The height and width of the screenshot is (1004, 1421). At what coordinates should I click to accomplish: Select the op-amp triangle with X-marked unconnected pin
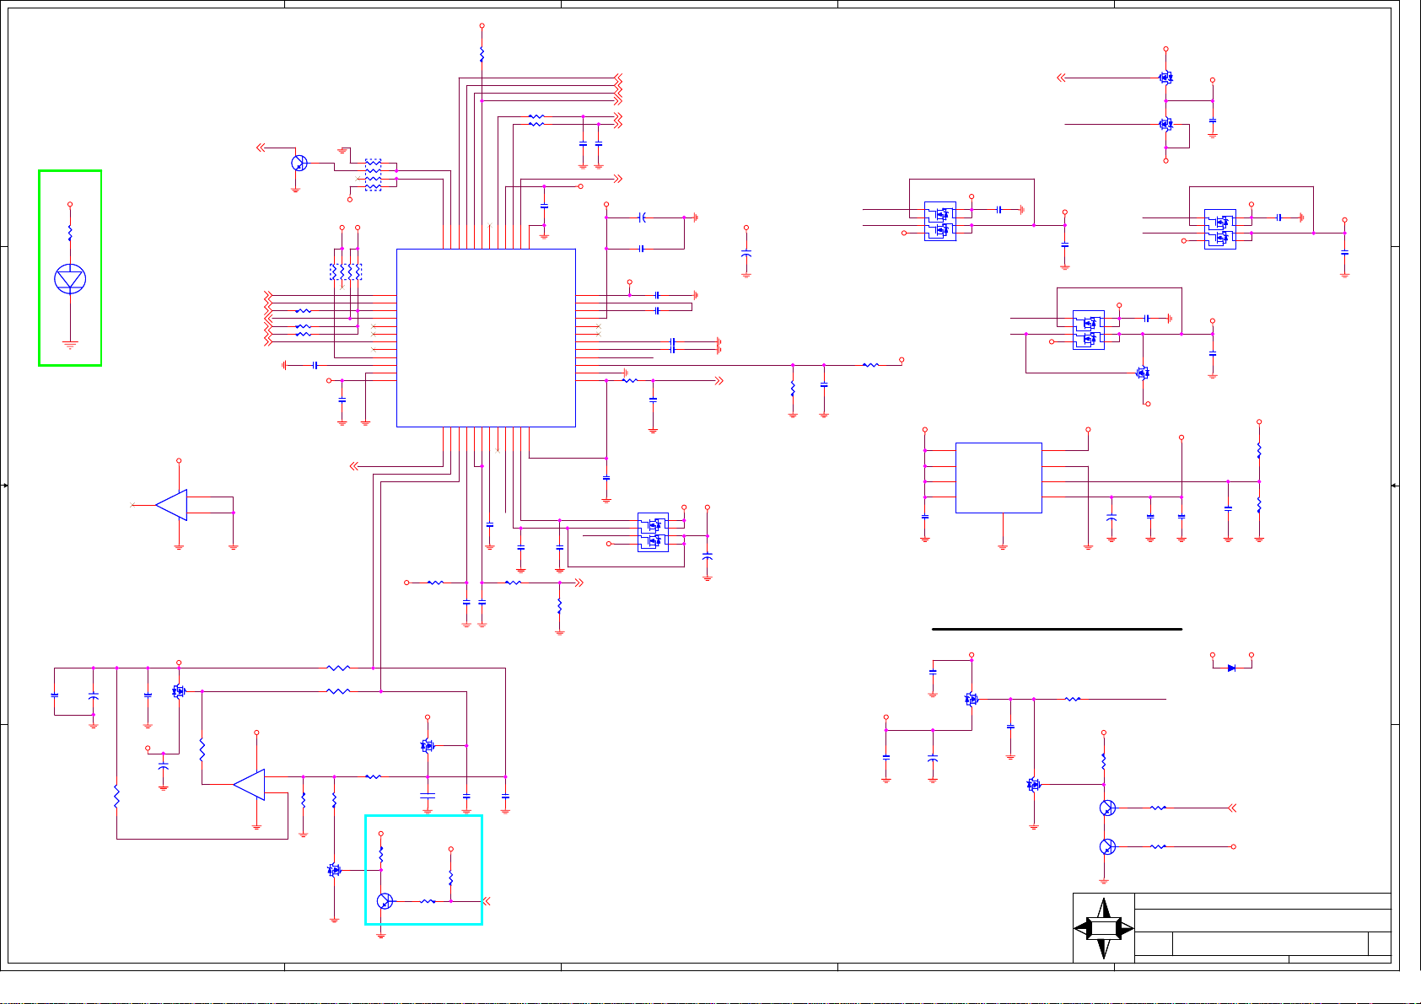[x=171, y=505]
